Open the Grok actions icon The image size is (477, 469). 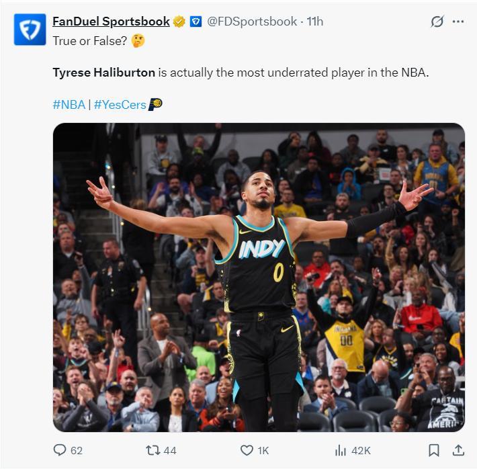pos(437,22)
